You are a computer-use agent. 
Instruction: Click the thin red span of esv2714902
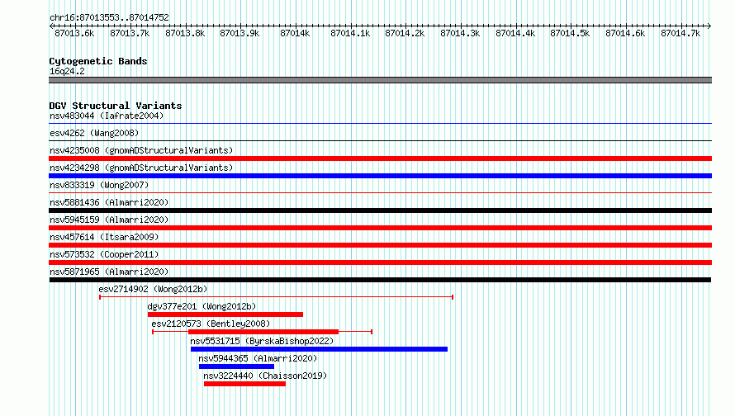point(276,297)
